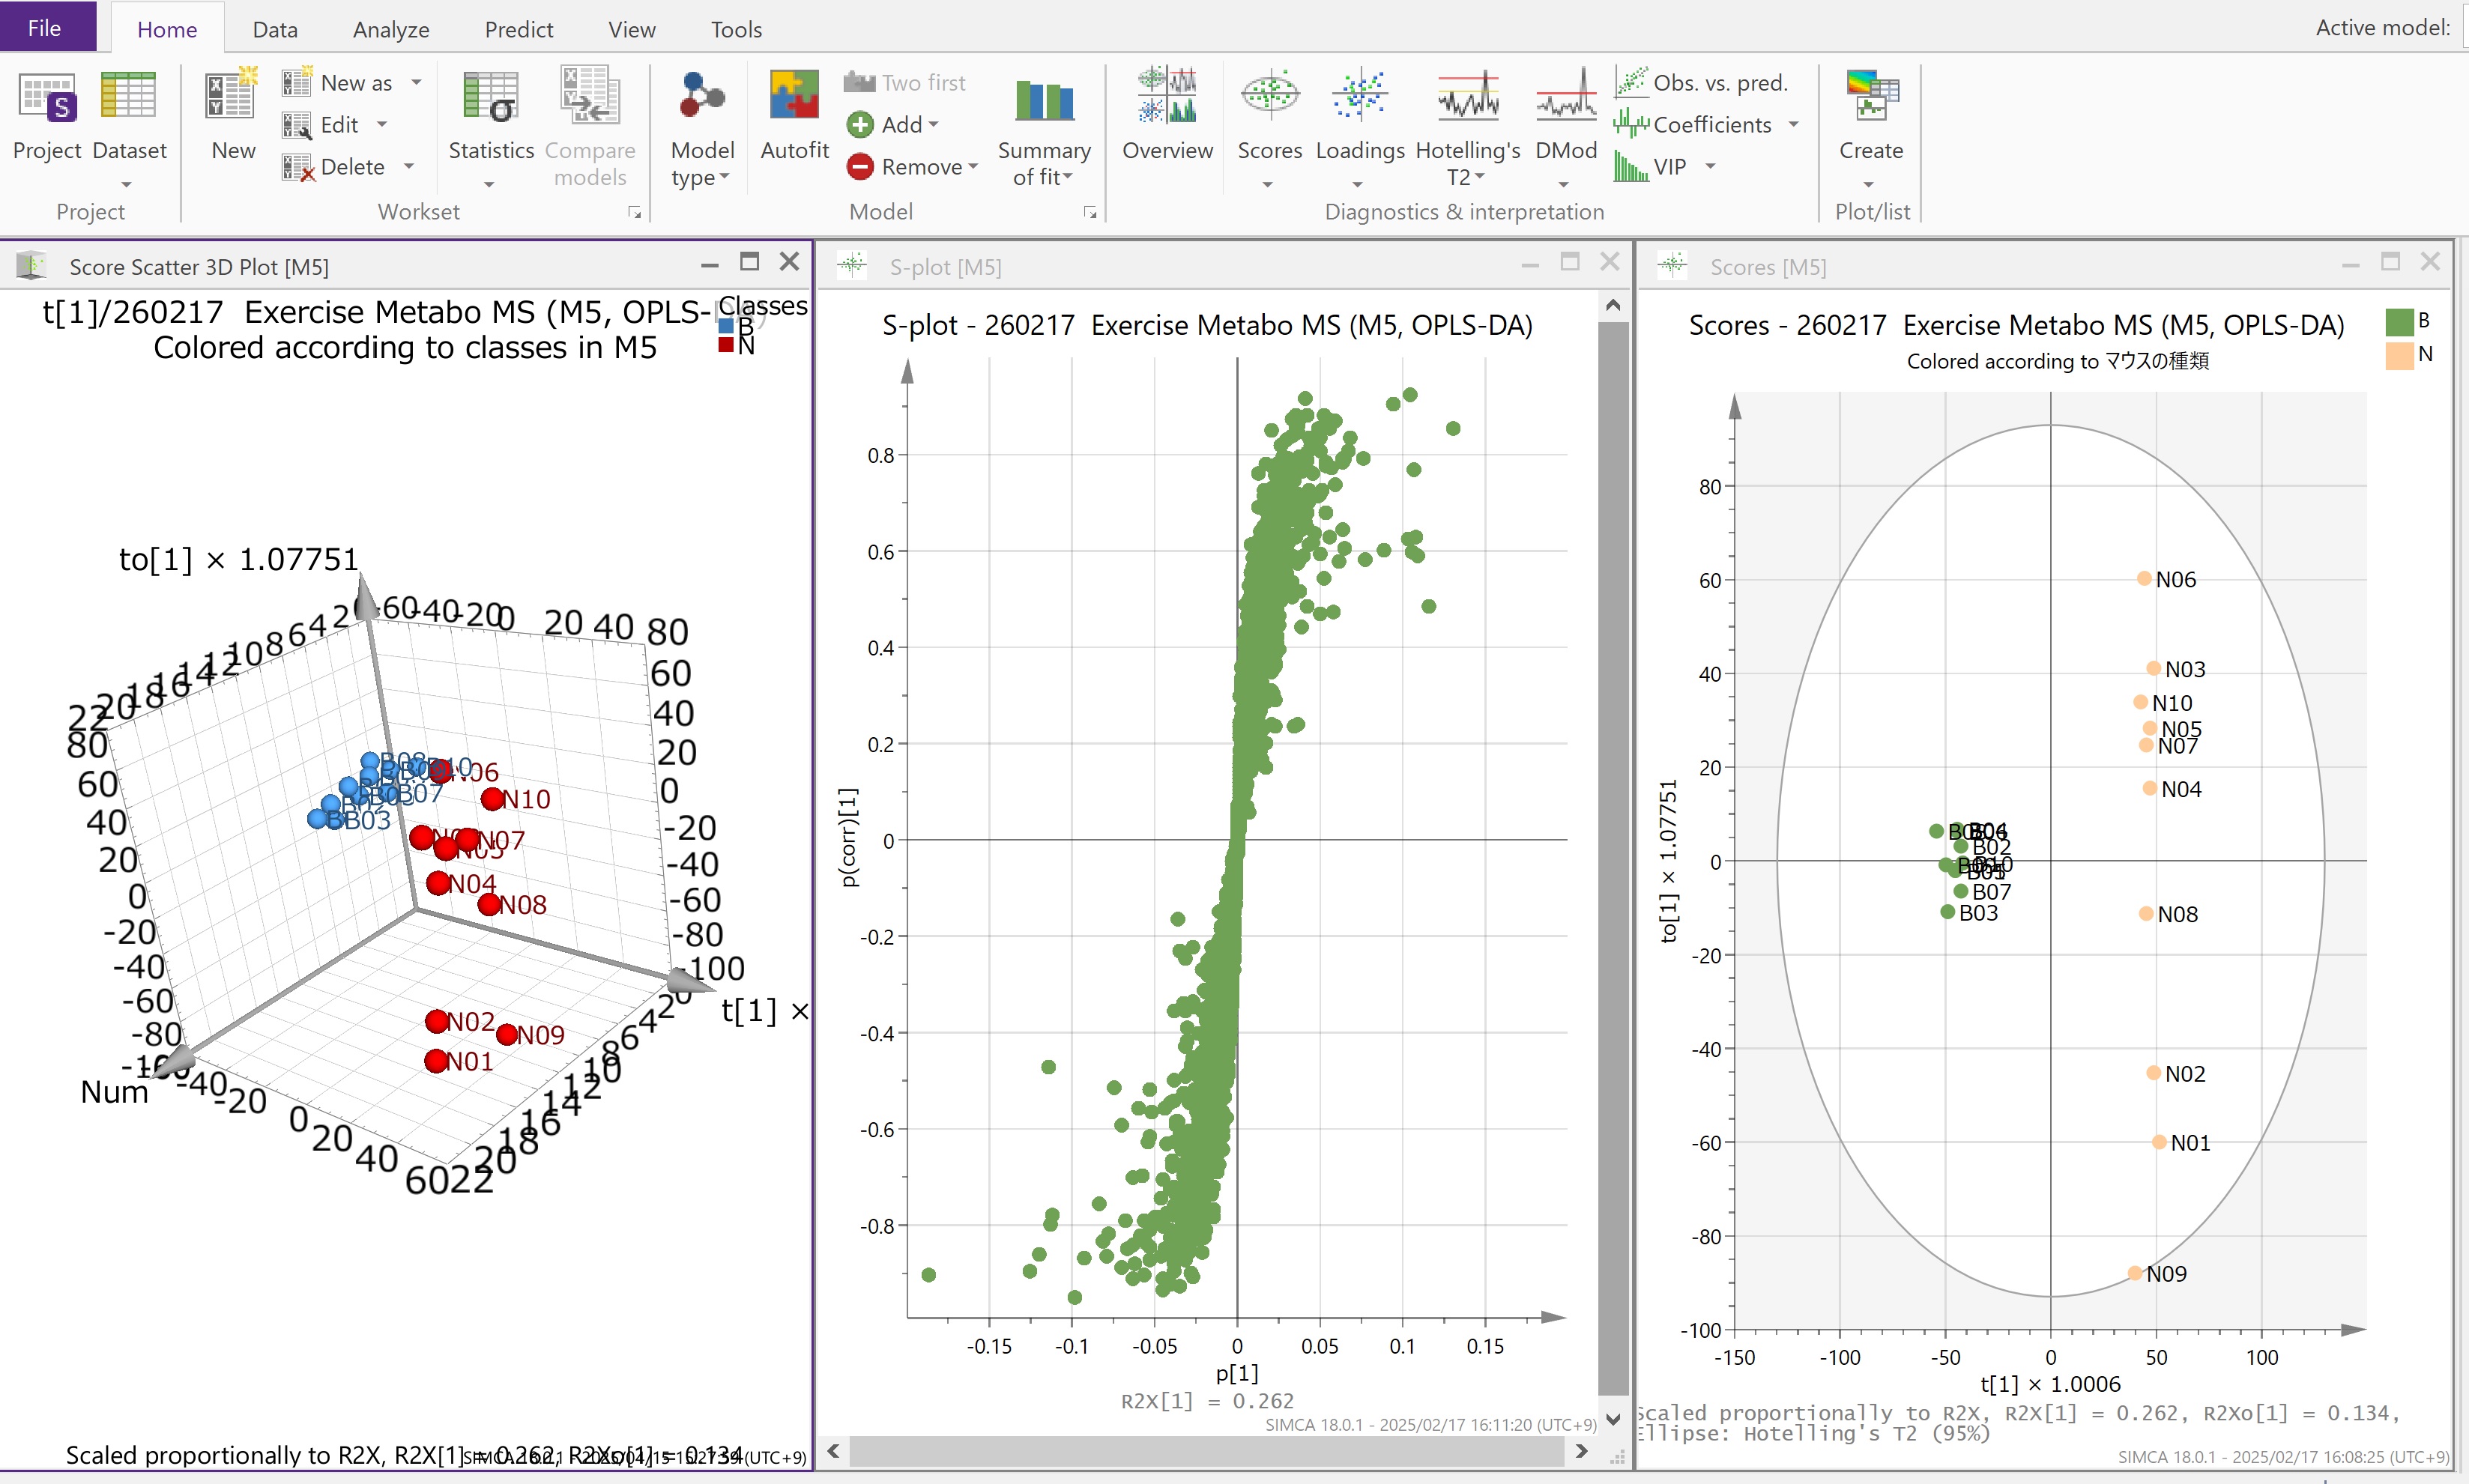Image resolution: width=2469 pixels, height=1484 pixels.
Task: Open the Model group dialog launcher
Action: tap(1090, 213)
